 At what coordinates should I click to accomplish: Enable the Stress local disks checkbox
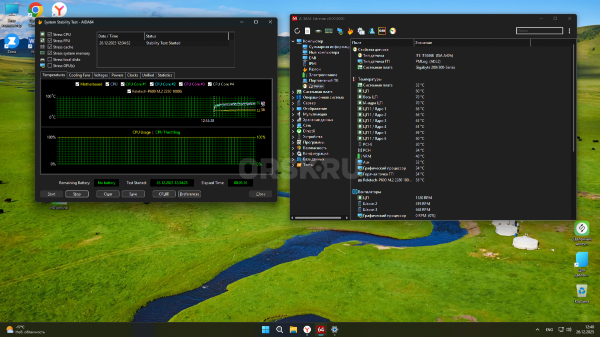coord(50,59)
